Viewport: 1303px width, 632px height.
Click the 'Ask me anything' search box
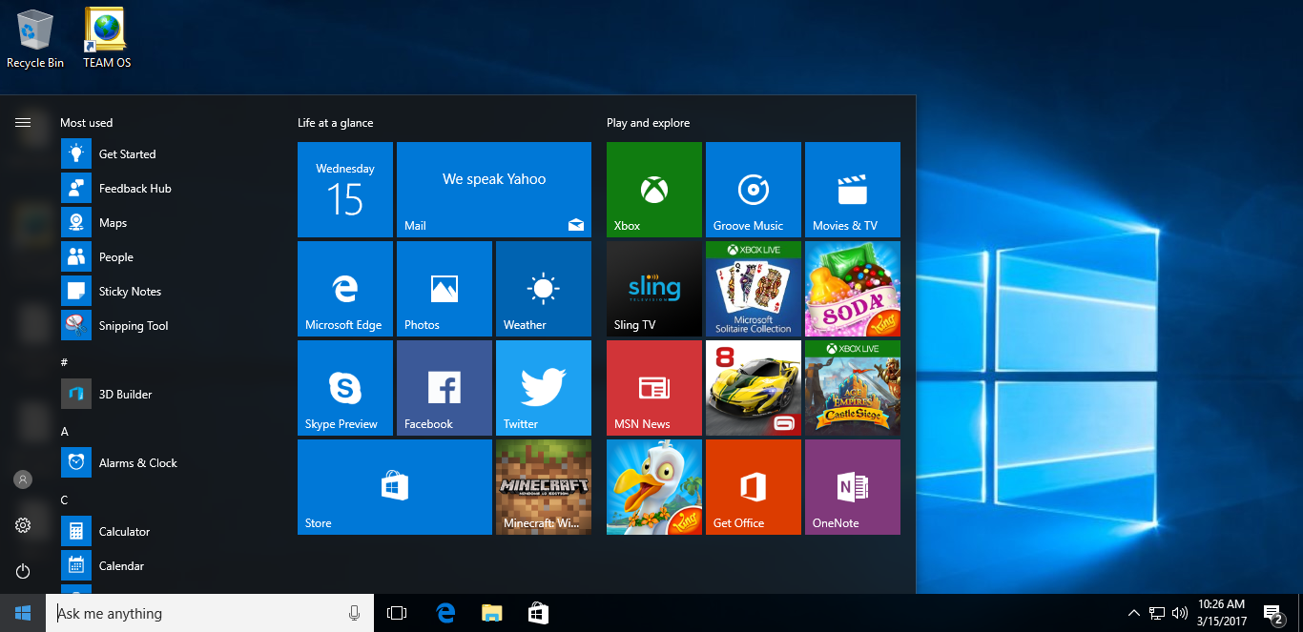point(208,613)
